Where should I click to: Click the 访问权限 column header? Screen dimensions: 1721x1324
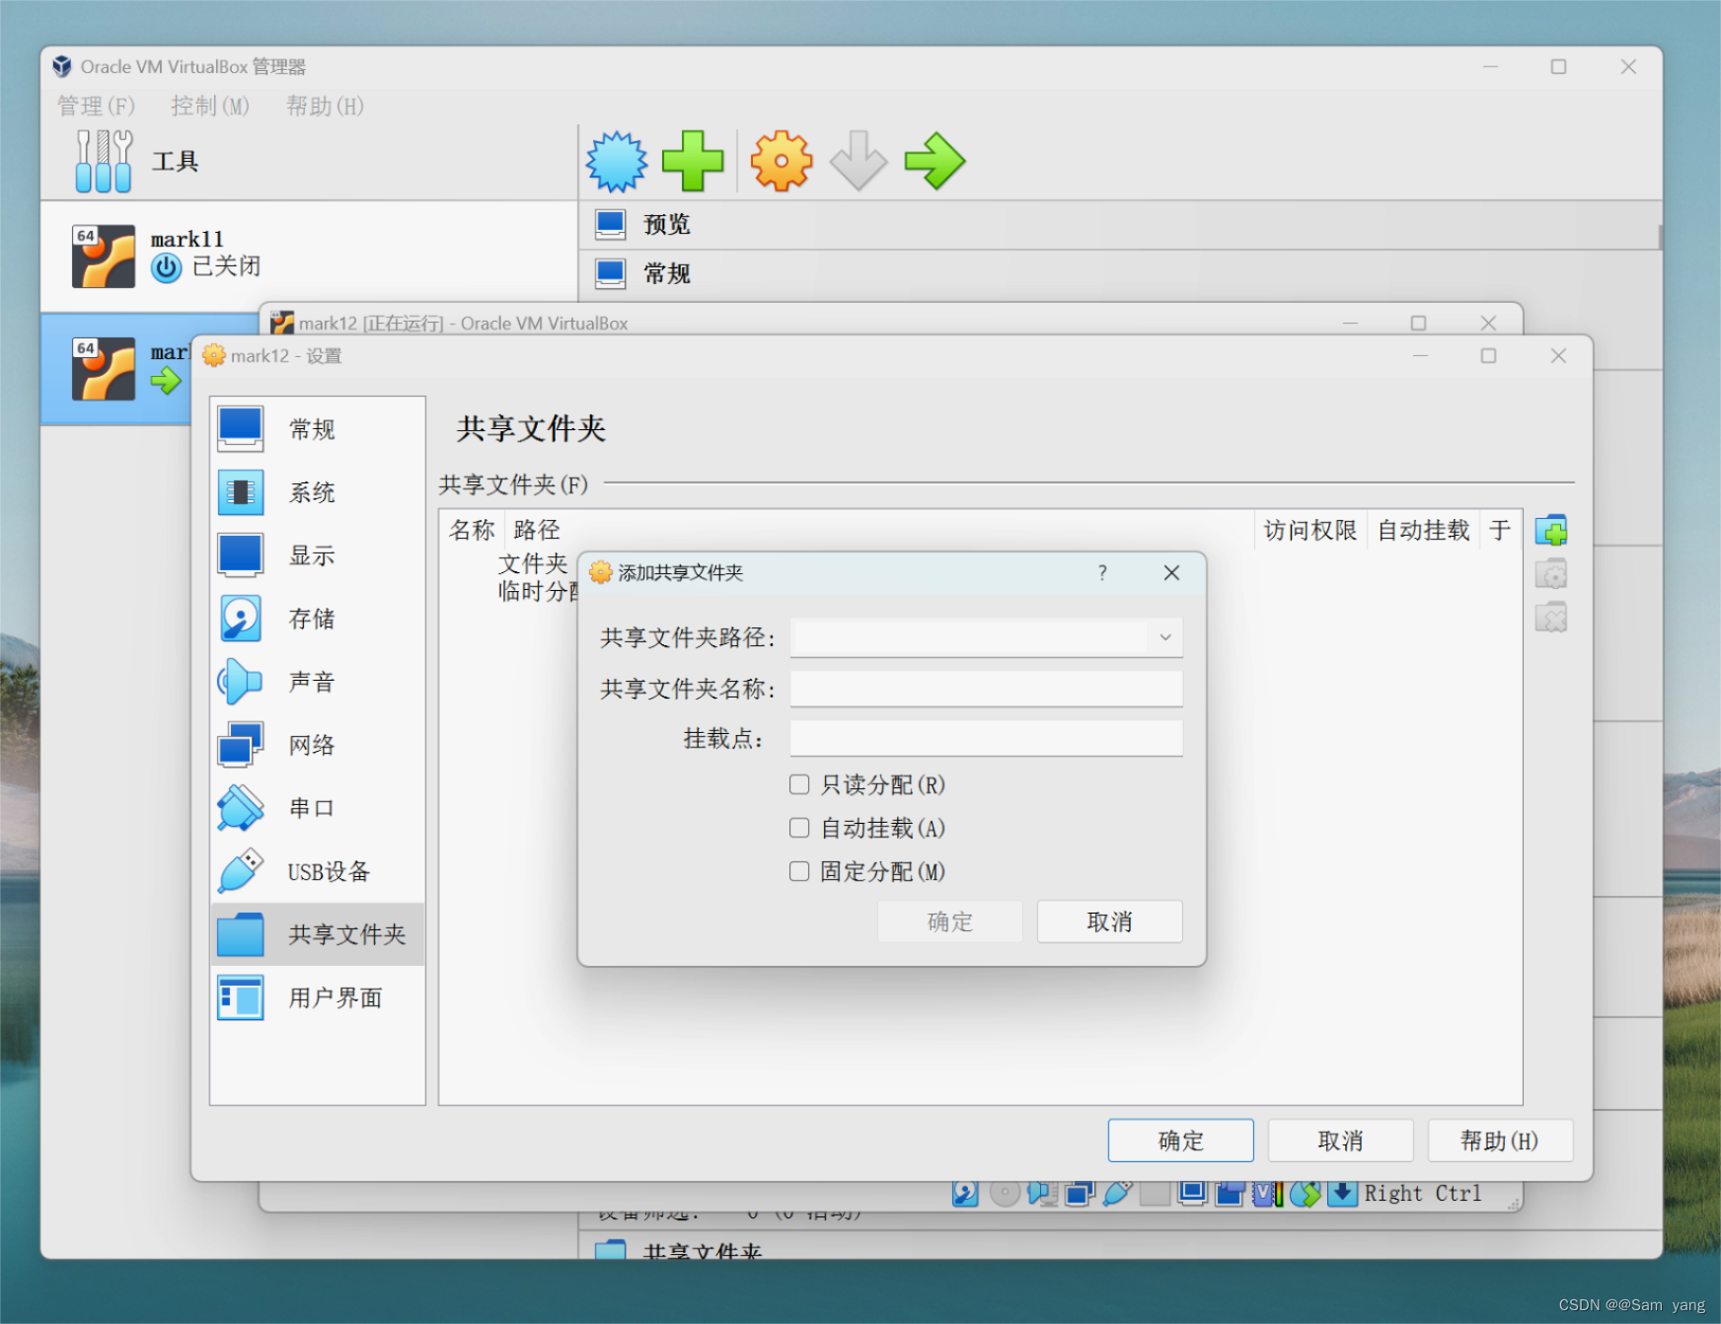(1310, 531)
